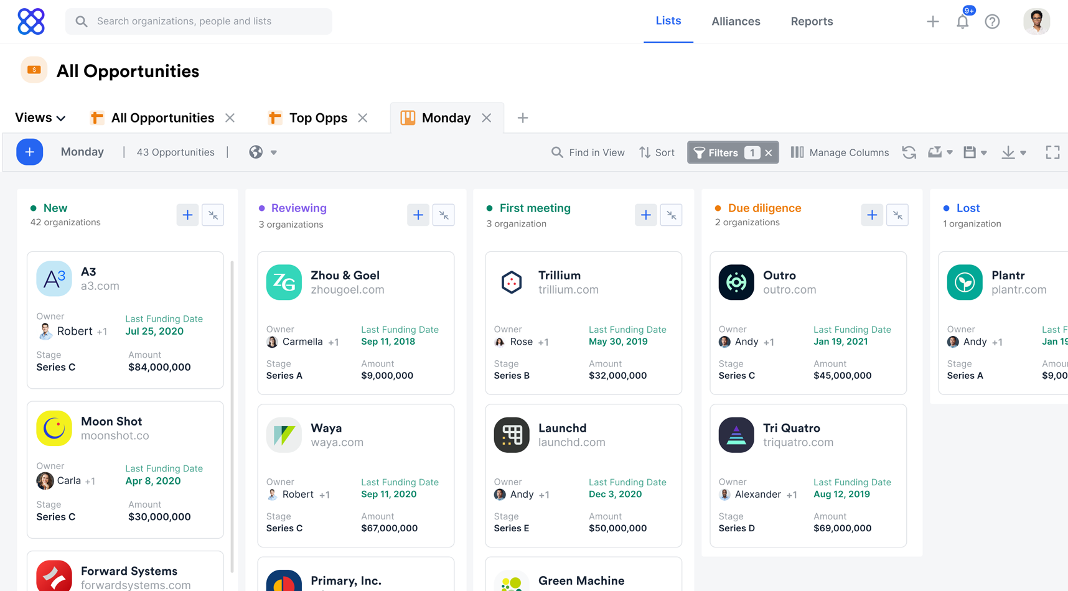Add an organization to the Reviewing column
This screenshot has width=1068, height=591.
pyautogui.click(x=418, y=215)
